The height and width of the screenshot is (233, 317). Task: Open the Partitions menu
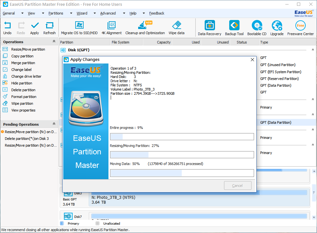(x=56, y=13)
